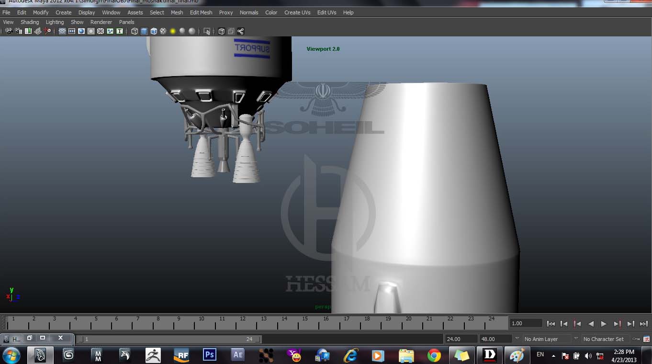Expand the panel Renderer menu
The width and height of the screenshot is (652, 364).
(101, 22)
